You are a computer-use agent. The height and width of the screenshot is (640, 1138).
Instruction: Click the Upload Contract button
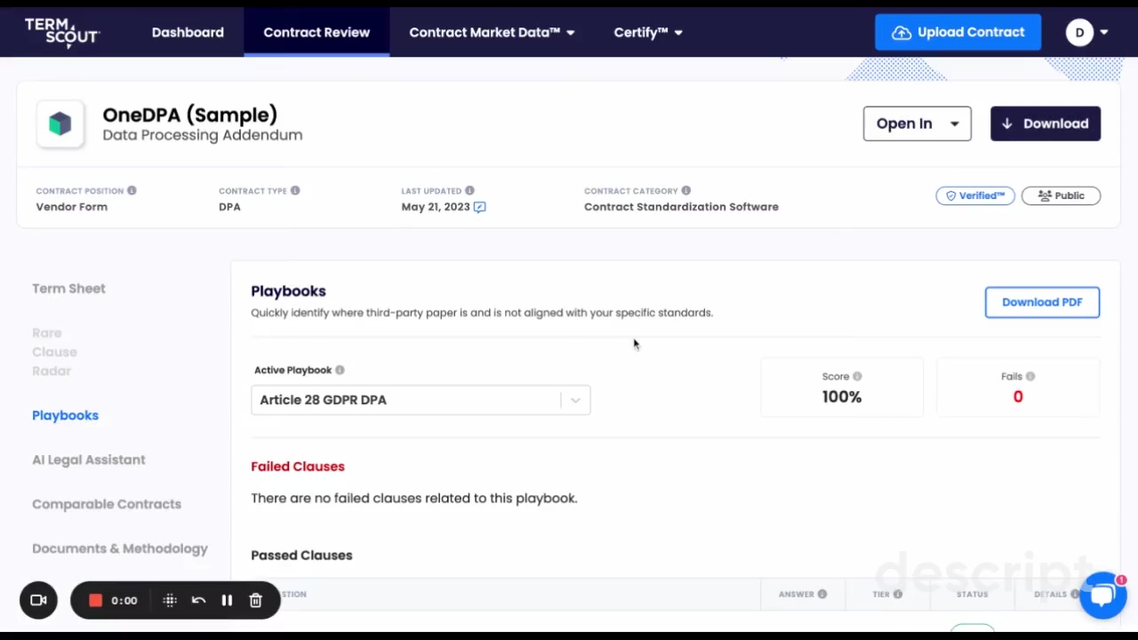958,32
